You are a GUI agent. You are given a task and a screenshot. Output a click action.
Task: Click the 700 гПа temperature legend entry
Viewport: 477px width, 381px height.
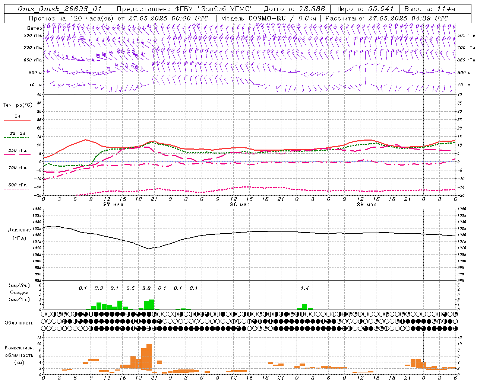[18, 168]
